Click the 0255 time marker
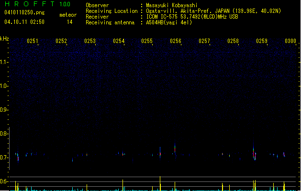This screenshot has width=301, height=191. 147,41
